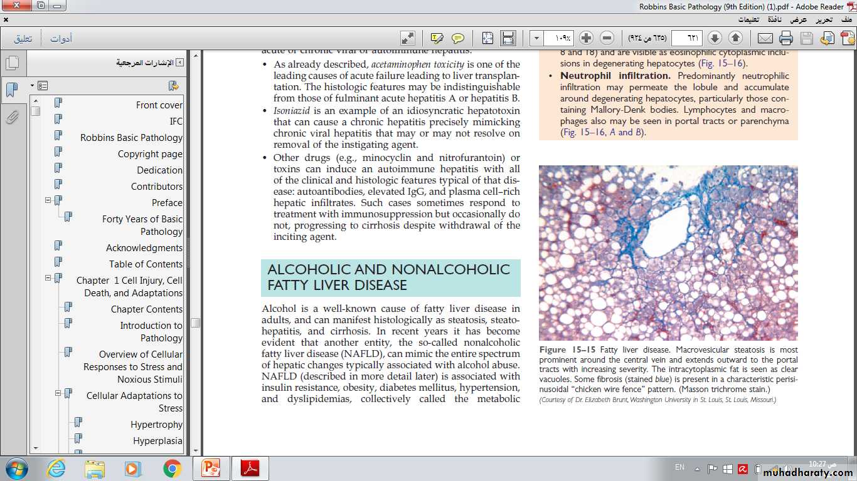Screen dimensions: 857x481
Task: Toggle the fit-width scrolling view
Action: click(508, 38)
